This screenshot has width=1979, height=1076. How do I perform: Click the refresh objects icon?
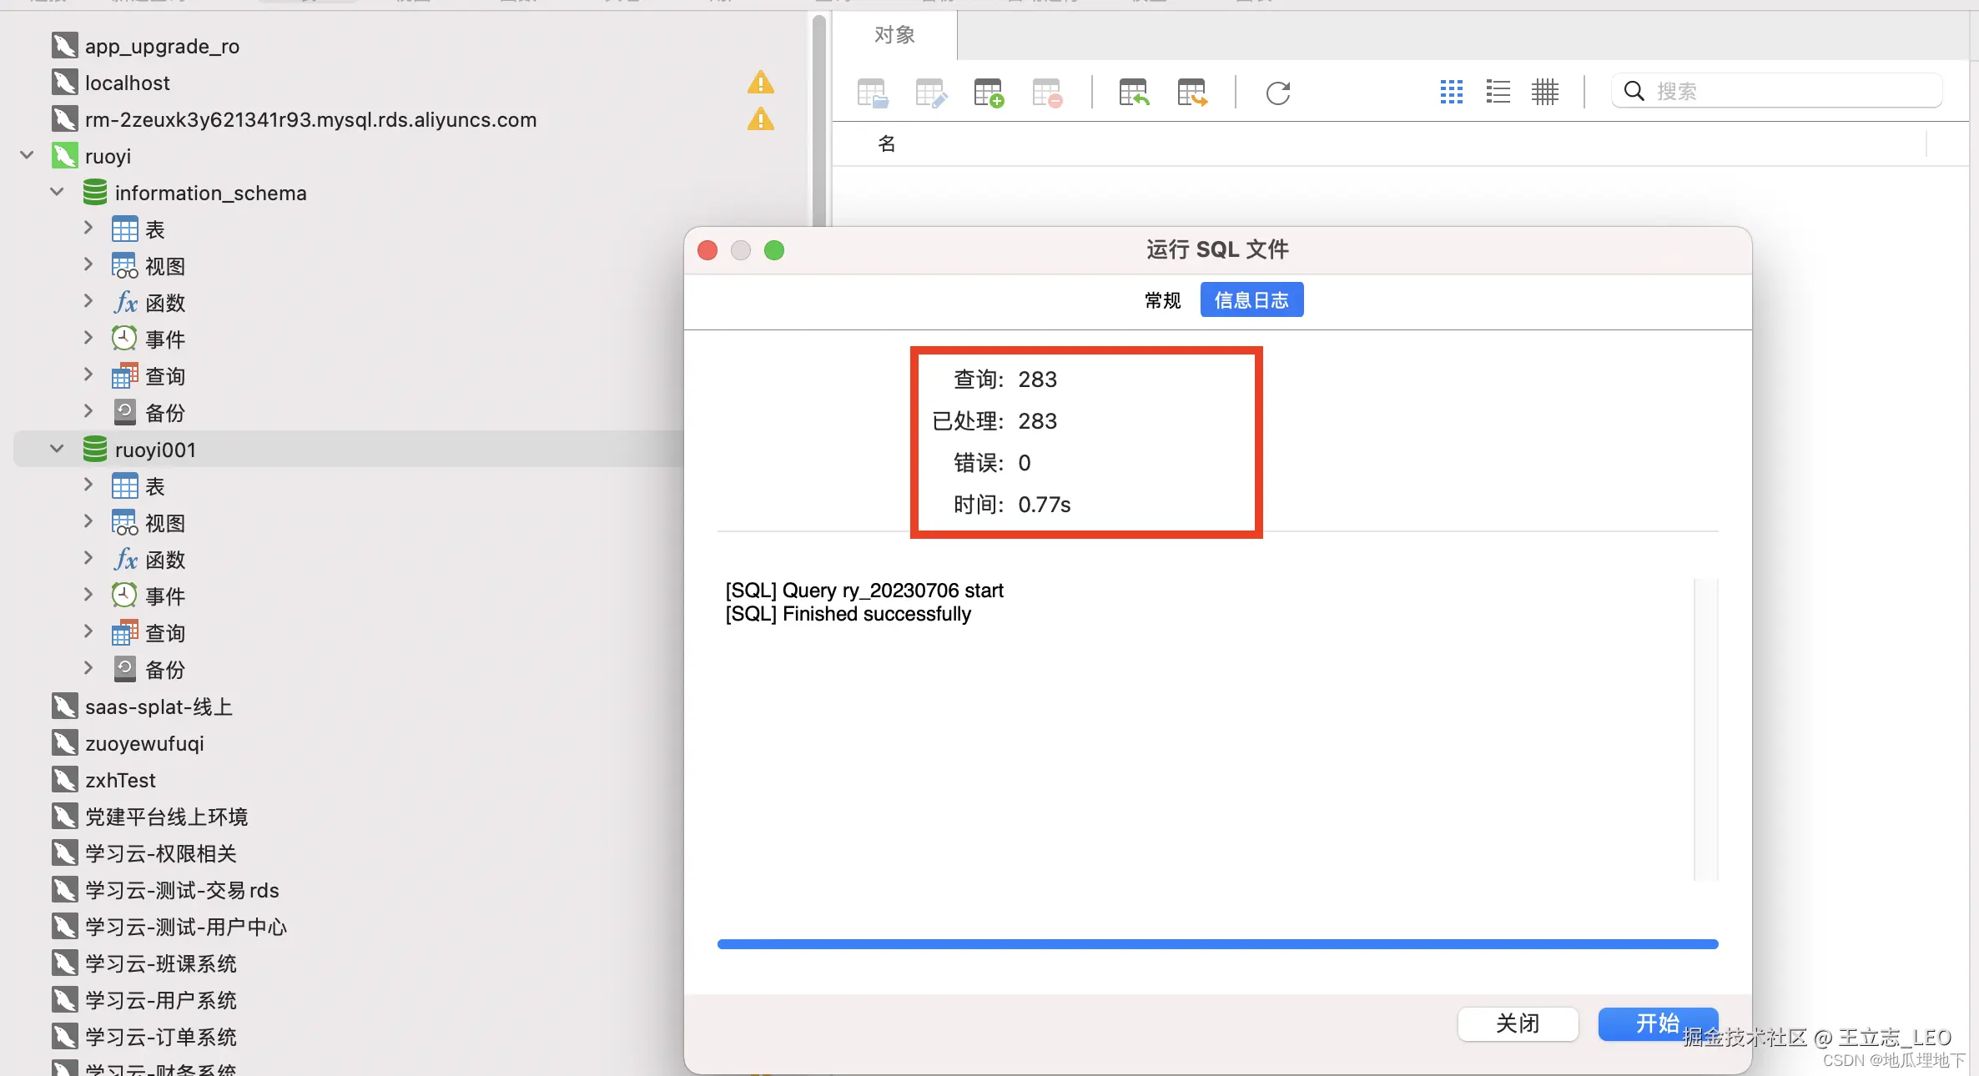click(x=1277, y=93)
